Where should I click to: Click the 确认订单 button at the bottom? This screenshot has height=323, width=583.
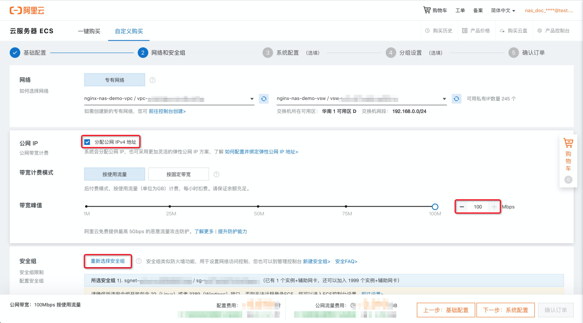(x=556, y=310)
